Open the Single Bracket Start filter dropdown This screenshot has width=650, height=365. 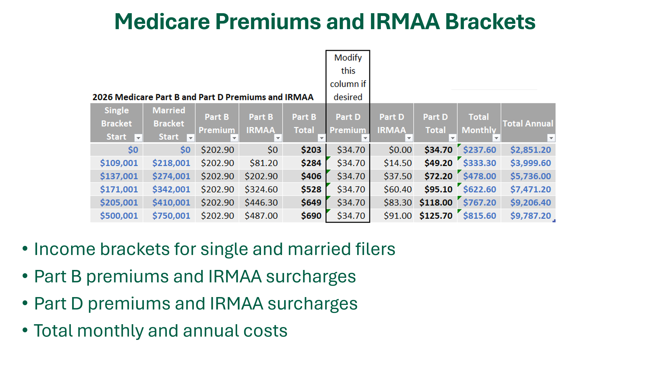point(138,138)
